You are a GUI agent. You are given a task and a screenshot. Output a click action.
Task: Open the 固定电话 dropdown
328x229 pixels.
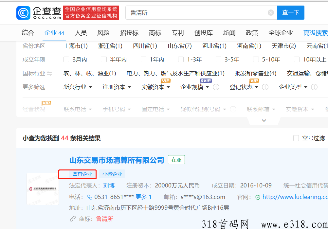pos(155,109)
